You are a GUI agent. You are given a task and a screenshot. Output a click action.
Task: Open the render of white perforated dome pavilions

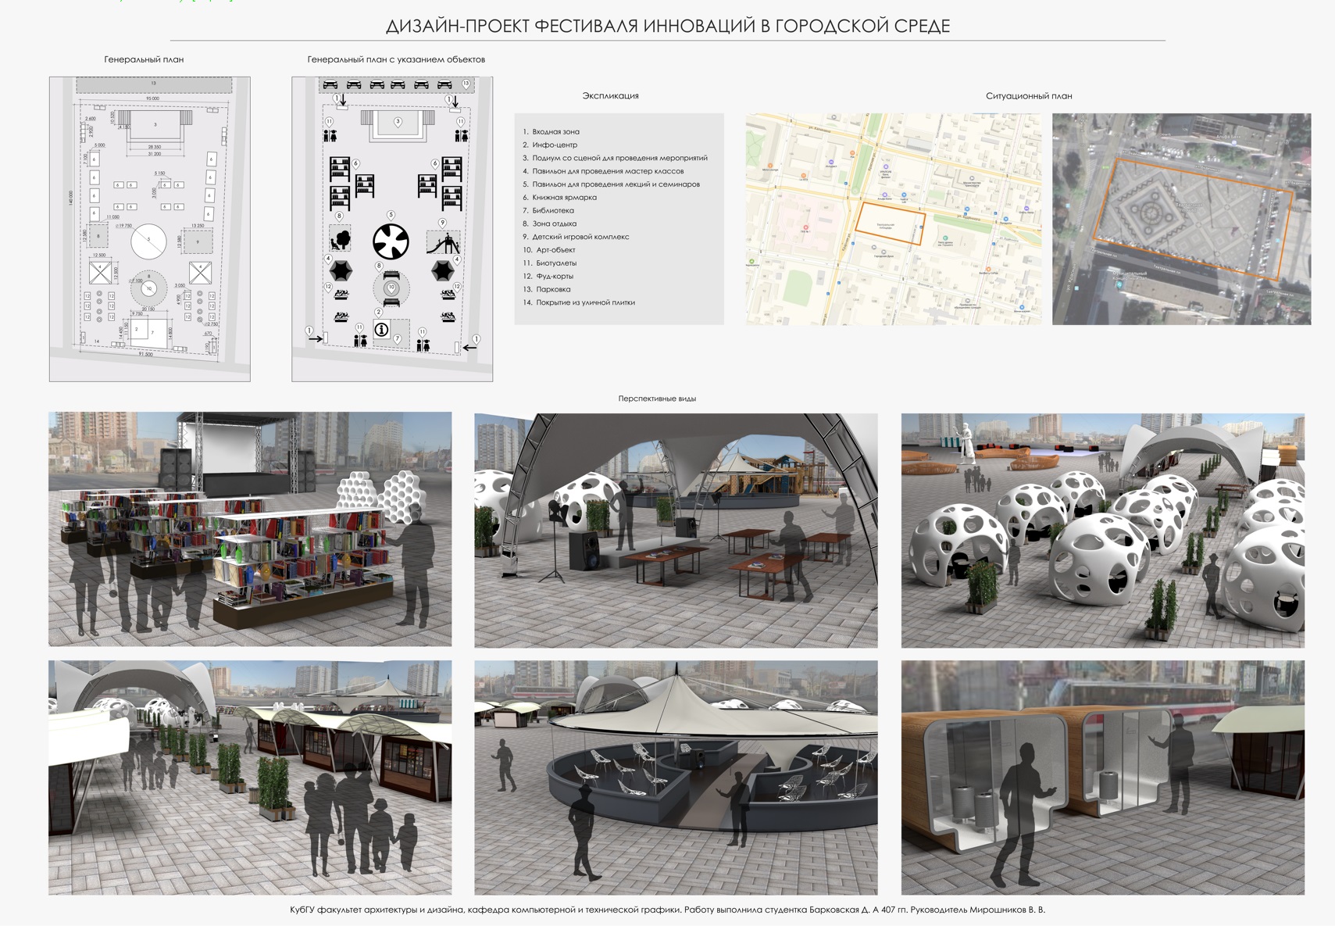(x=1103, y=530)
